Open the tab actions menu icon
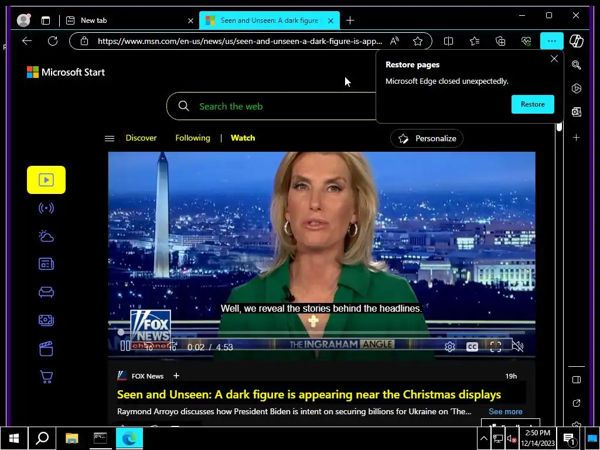This screenshot has width=600, height=450. tap(46, 21)
